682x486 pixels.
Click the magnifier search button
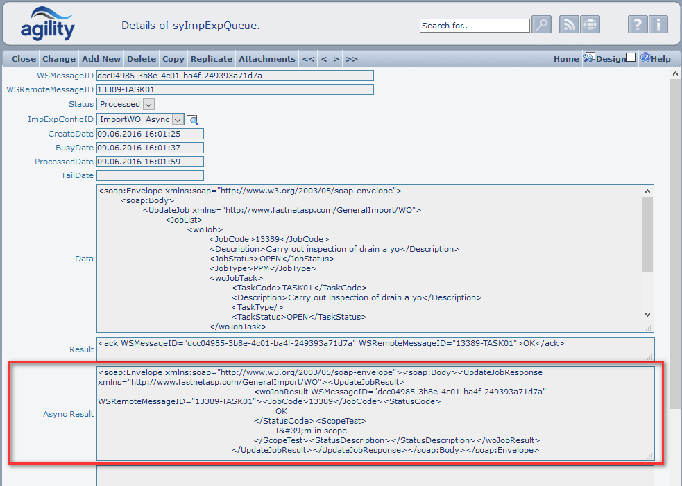point(541,25)
